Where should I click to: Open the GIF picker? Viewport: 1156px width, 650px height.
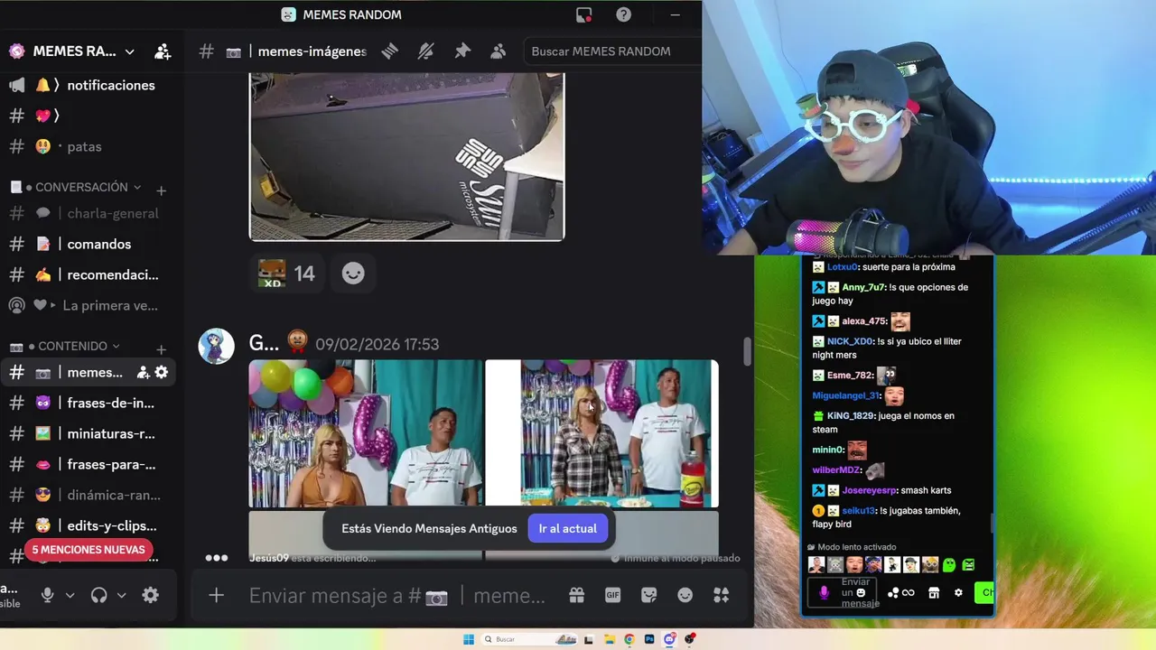(612, 595)
